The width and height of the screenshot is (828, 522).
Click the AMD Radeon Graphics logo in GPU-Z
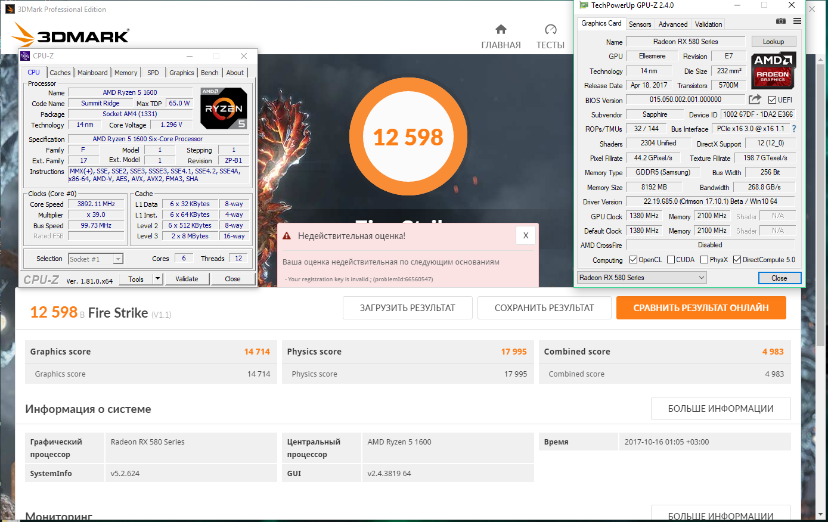pyautogui.click(x=773, y=70)
